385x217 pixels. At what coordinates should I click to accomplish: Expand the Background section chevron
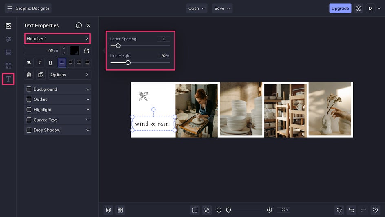click(88, 89)
